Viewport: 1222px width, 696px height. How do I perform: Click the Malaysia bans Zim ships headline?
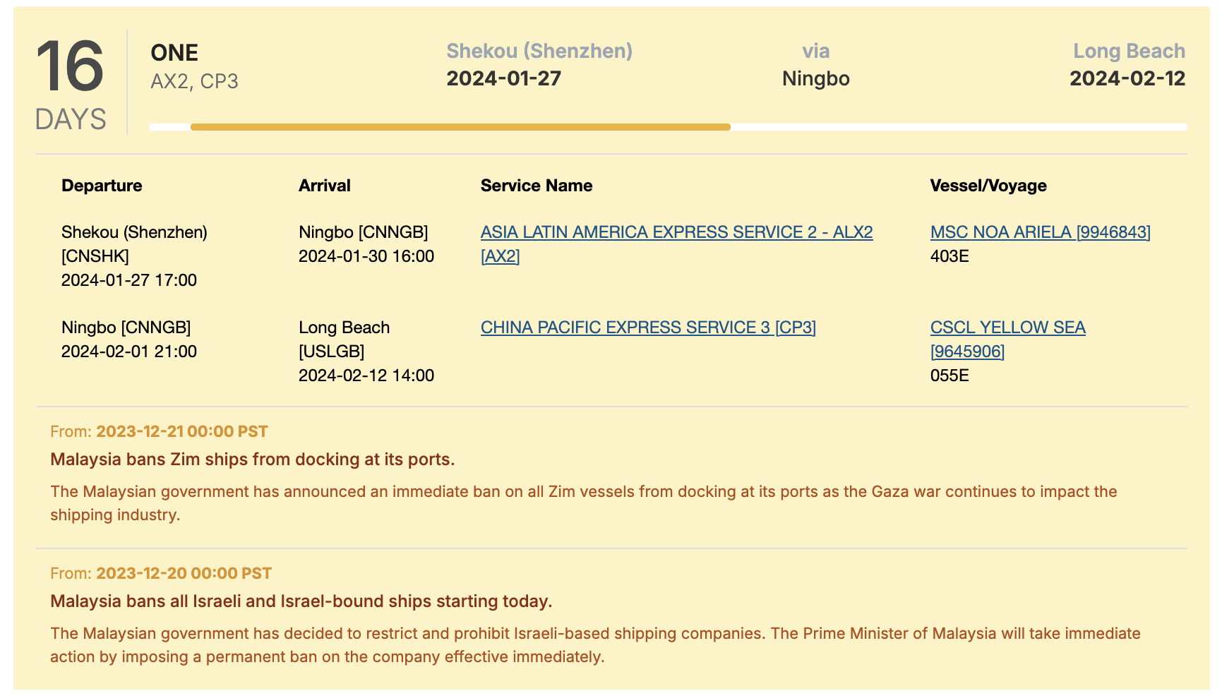253,460
